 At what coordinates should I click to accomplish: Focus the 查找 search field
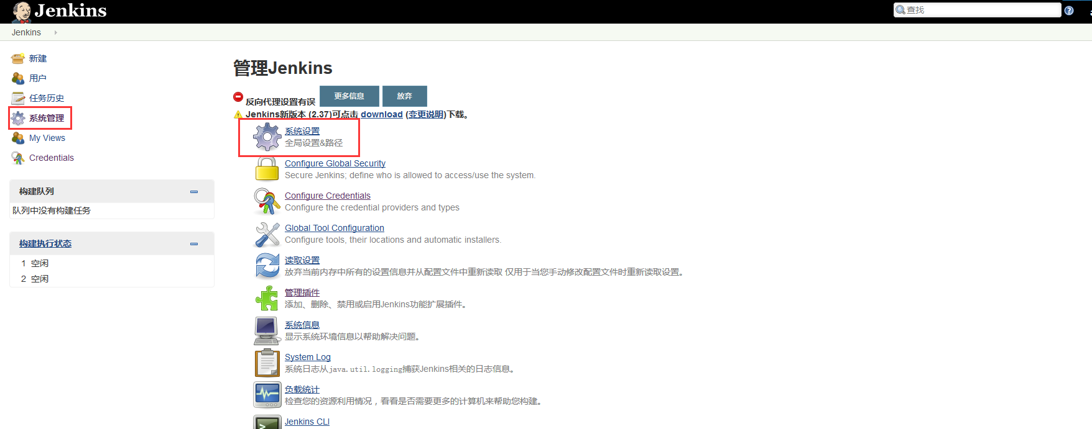pyautogui.click(x=977, y=10)
